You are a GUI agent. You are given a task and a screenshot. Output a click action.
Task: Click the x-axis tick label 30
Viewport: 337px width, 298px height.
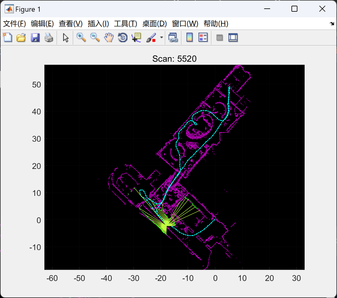pyautogui.click(x=297, y=278)
